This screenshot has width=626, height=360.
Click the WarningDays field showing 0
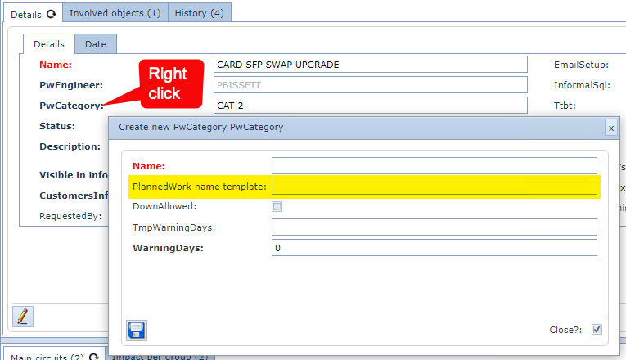coord(434,247)
